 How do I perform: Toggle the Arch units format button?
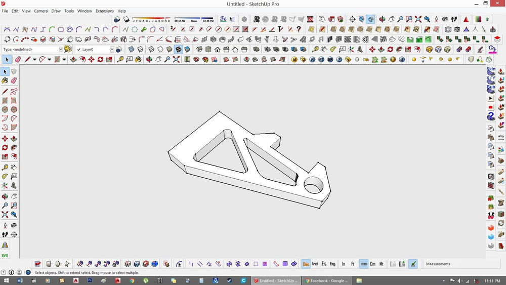coord(315,264)
